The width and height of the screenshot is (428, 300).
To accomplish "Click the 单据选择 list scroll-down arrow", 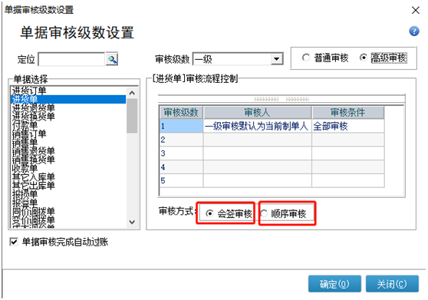I will [132, 222].
